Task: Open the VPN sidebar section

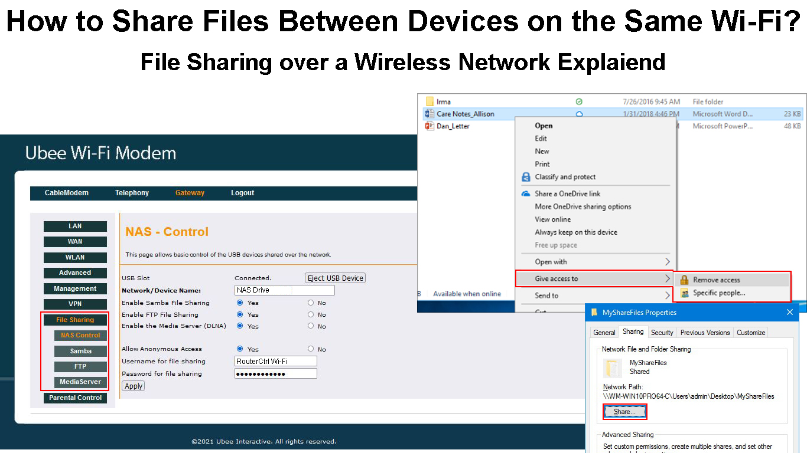Action: [x=75, y=304]
